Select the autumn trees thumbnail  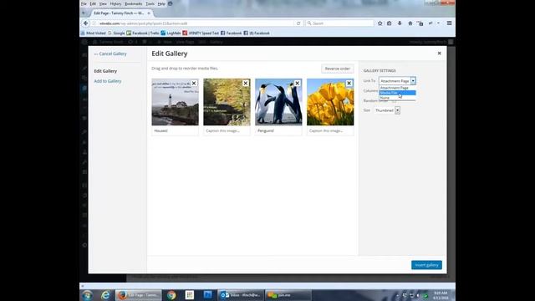227,102
